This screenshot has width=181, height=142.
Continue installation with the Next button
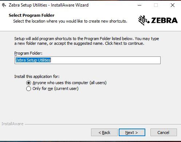(132, 133)
